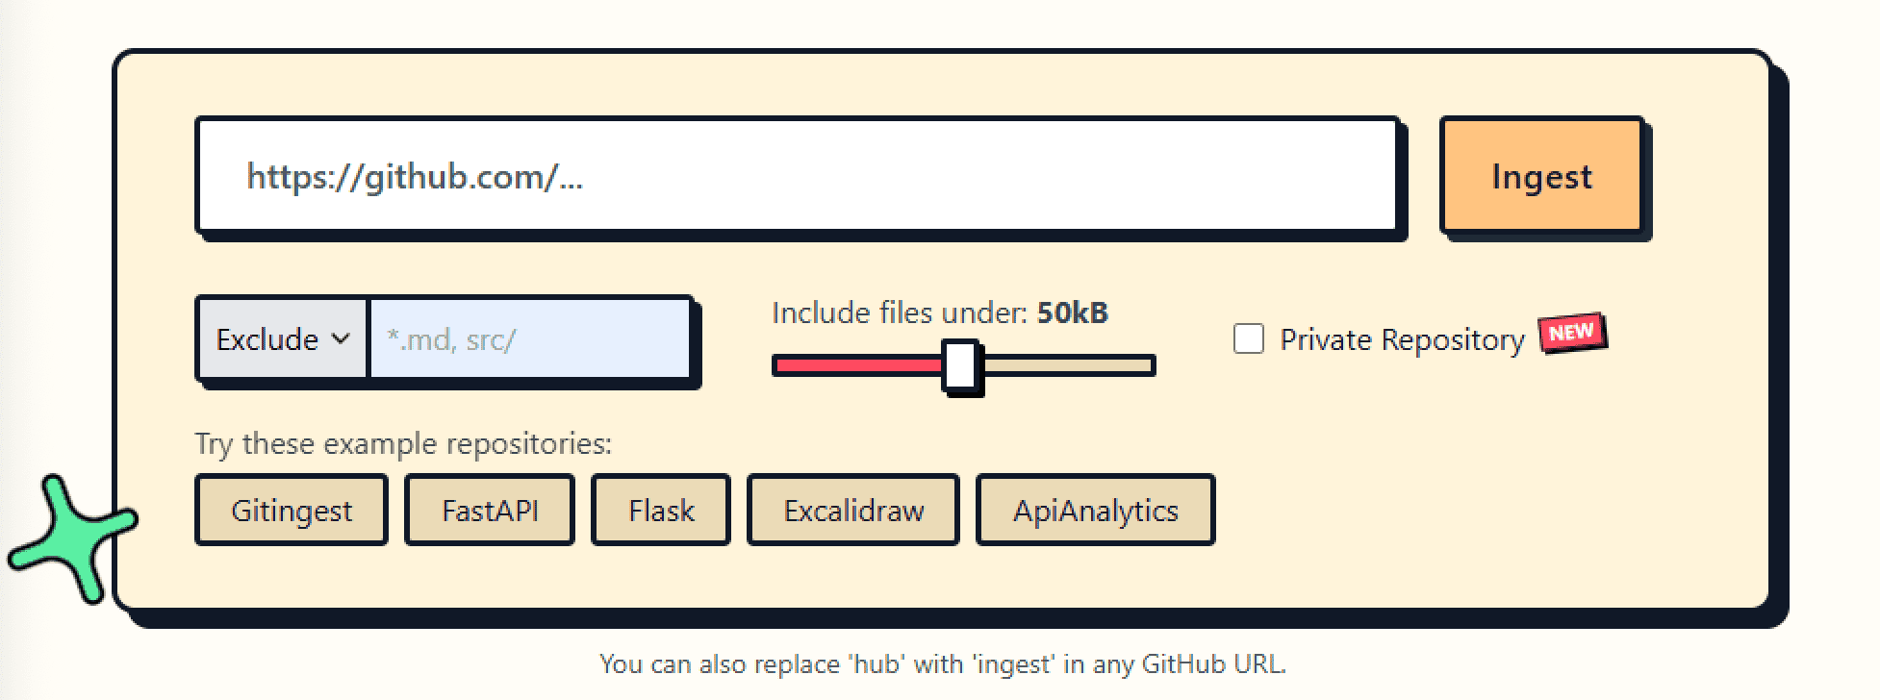This screenshot has width=1880, height=700.
Task: Click the "*.md, src/" pattern input box
Action: [530, 339]
